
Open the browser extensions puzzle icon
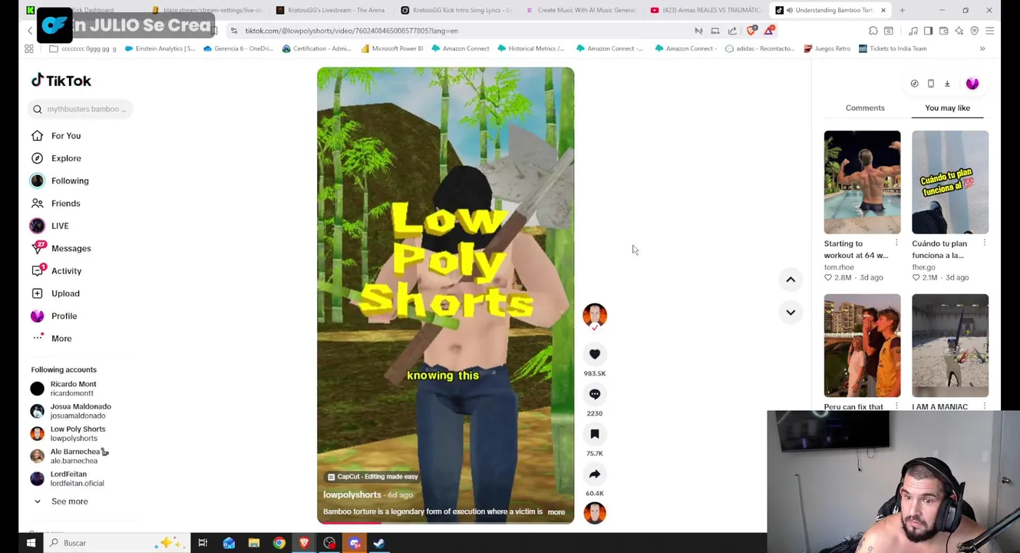pos(873,31)
